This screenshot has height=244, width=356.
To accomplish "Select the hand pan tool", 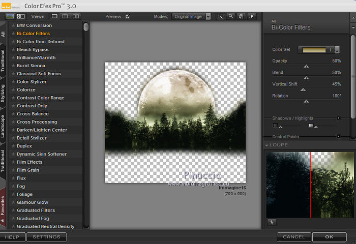I will [x=241, y=16].
